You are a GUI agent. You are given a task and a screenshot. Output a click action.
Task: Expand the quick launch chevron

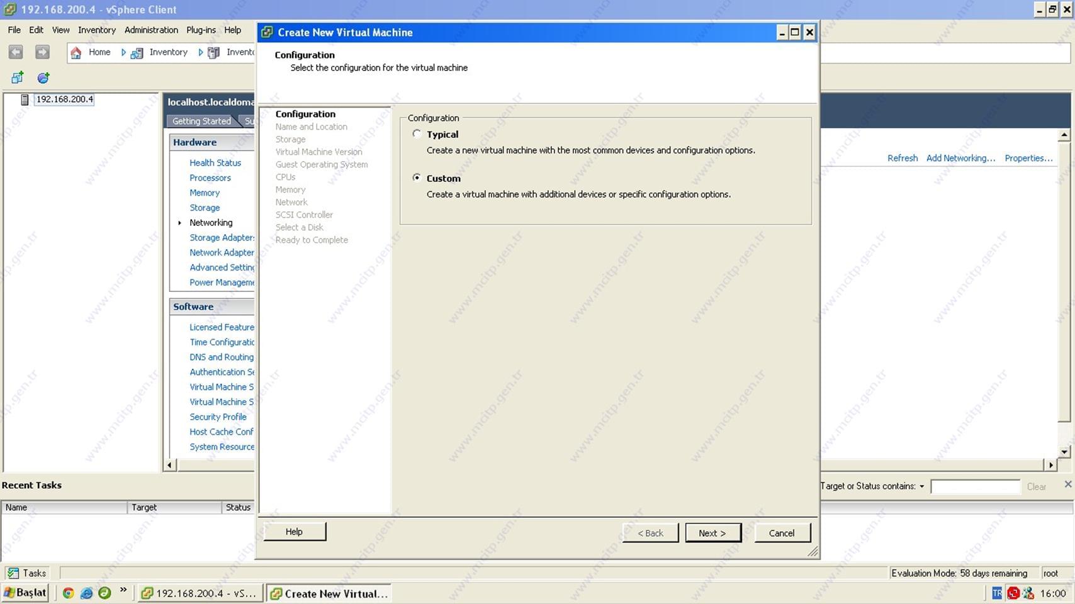(123, 590)
